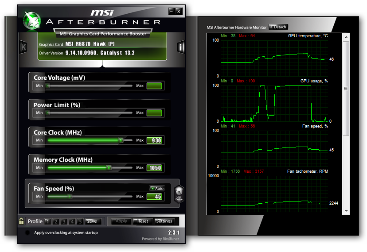Click the Core Voltage value field
This screenshot has width=367, height=252.
154,86
